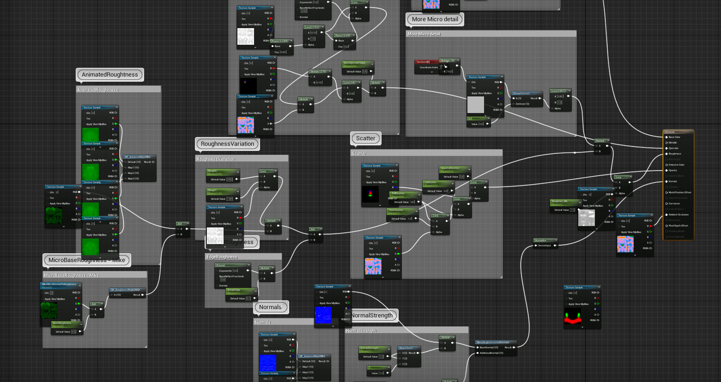This screenshot has height=382, width=721.
Task: Collapse the Normalize node via its chevron
Action: click(555, 241)
